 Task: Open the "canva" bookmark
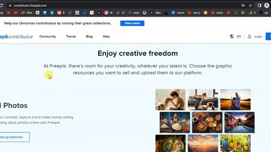[x=178, y=13]
